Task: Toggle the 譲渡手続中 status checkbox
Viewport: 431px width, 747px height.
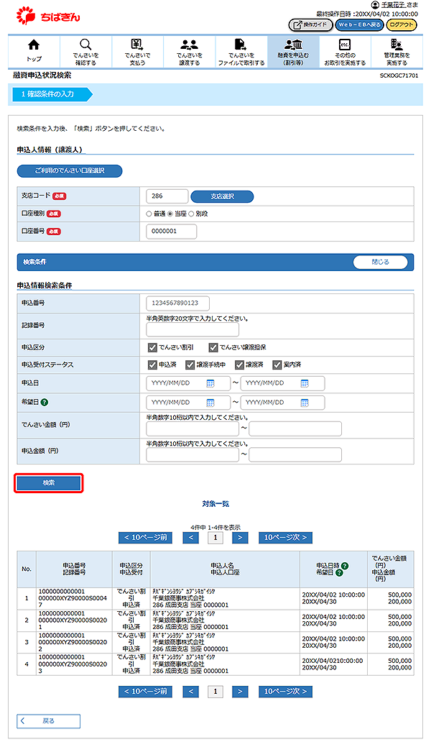Action: click(190, 365)
